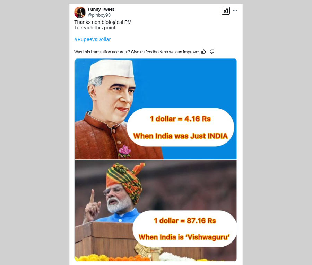
Task: Open the Grok explain-post icon
Action: click(x=225, y=10)
